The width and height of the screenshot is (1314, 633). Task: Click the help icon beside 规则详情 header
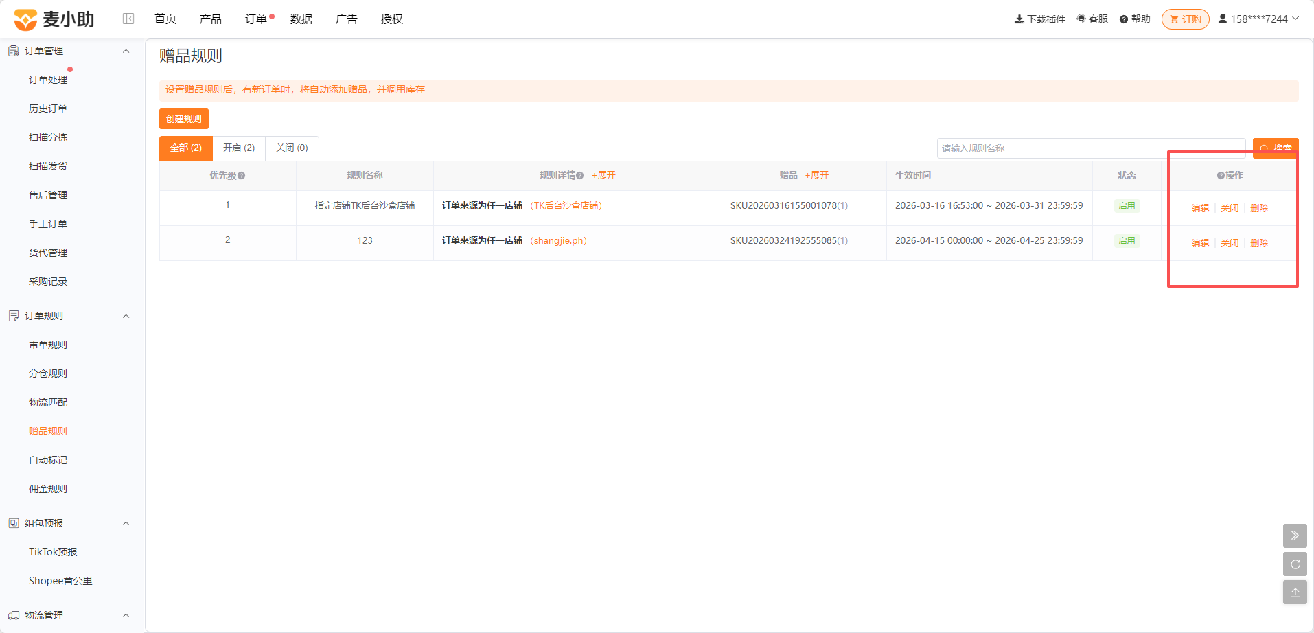580,176
